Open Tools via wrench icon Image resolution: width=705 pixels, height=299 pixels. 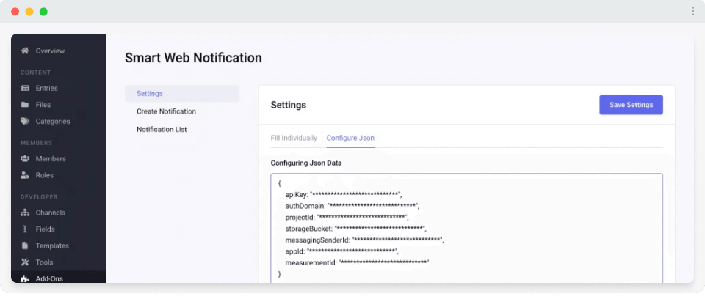coord(25,262)
